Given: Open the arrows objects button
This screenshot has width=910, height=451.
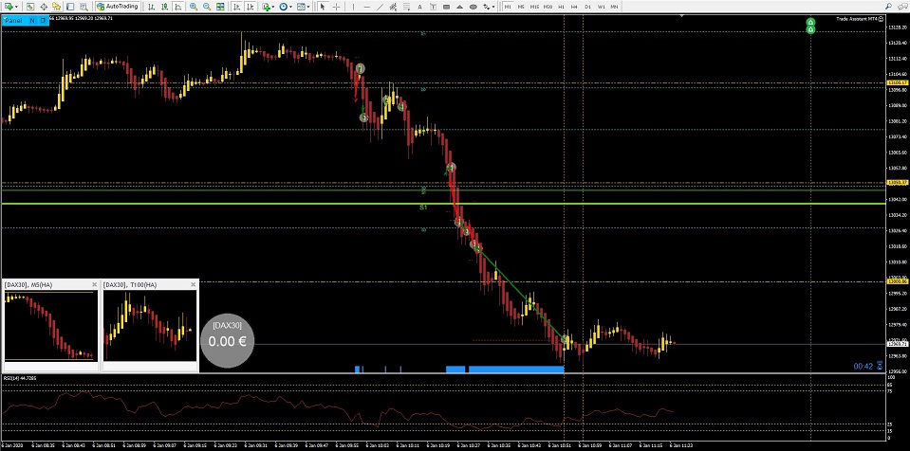Looking at the screenshot, I should 487,7.
